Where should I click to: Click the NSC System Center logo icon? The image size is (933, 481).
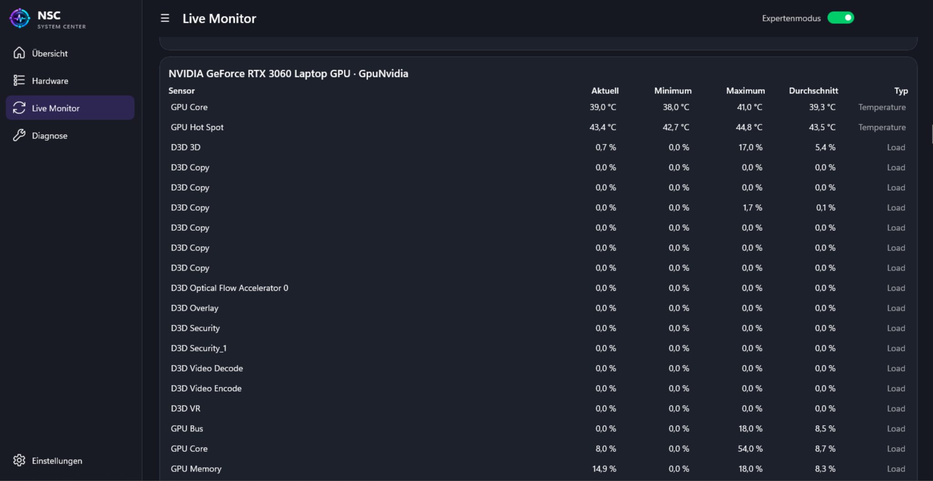click(x=20, y=19)
